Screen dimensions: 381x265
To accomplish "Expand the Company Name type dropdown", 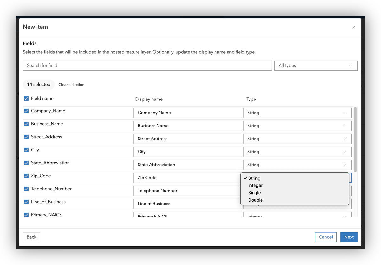I will [297, 113].
